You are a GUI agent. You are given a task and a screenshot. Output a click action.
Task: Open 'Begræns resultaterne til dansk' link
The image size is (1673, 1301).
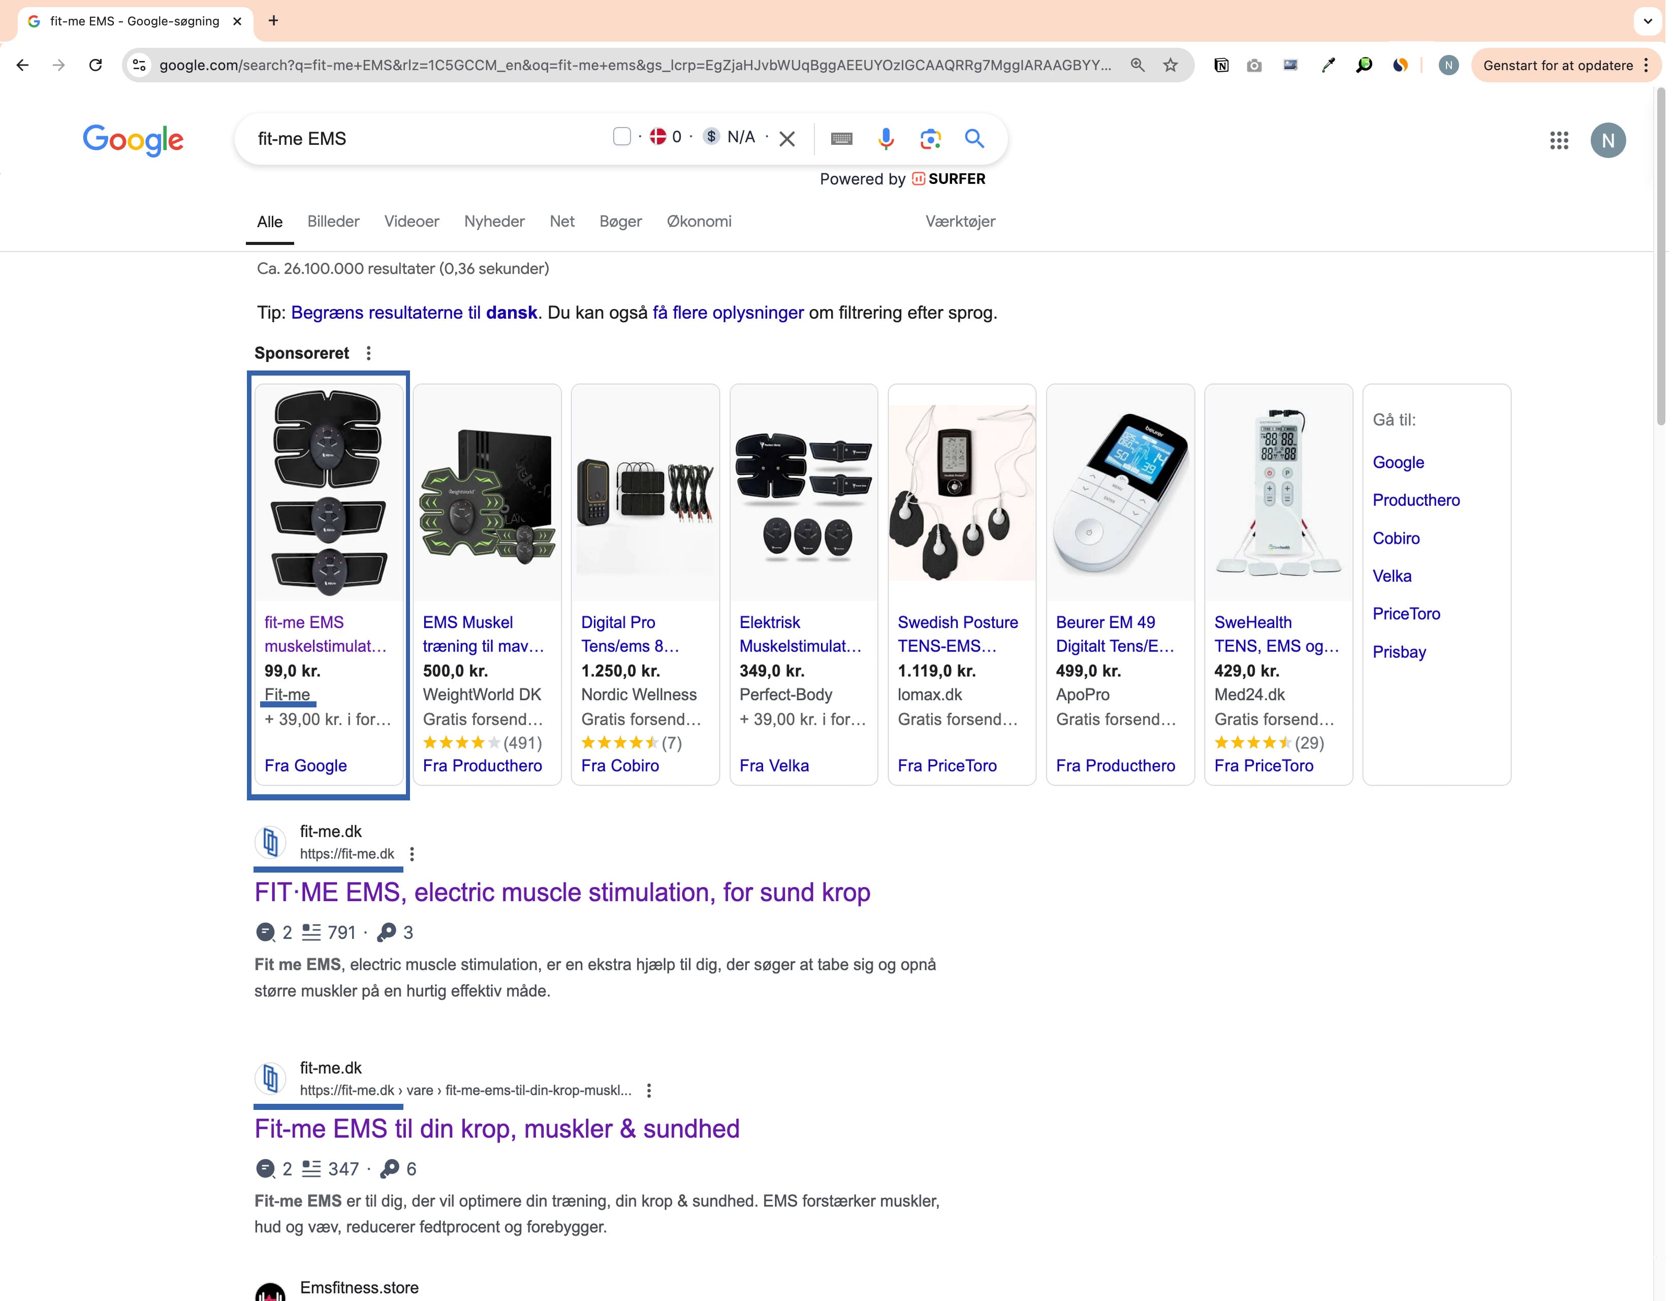click(414, 313)
